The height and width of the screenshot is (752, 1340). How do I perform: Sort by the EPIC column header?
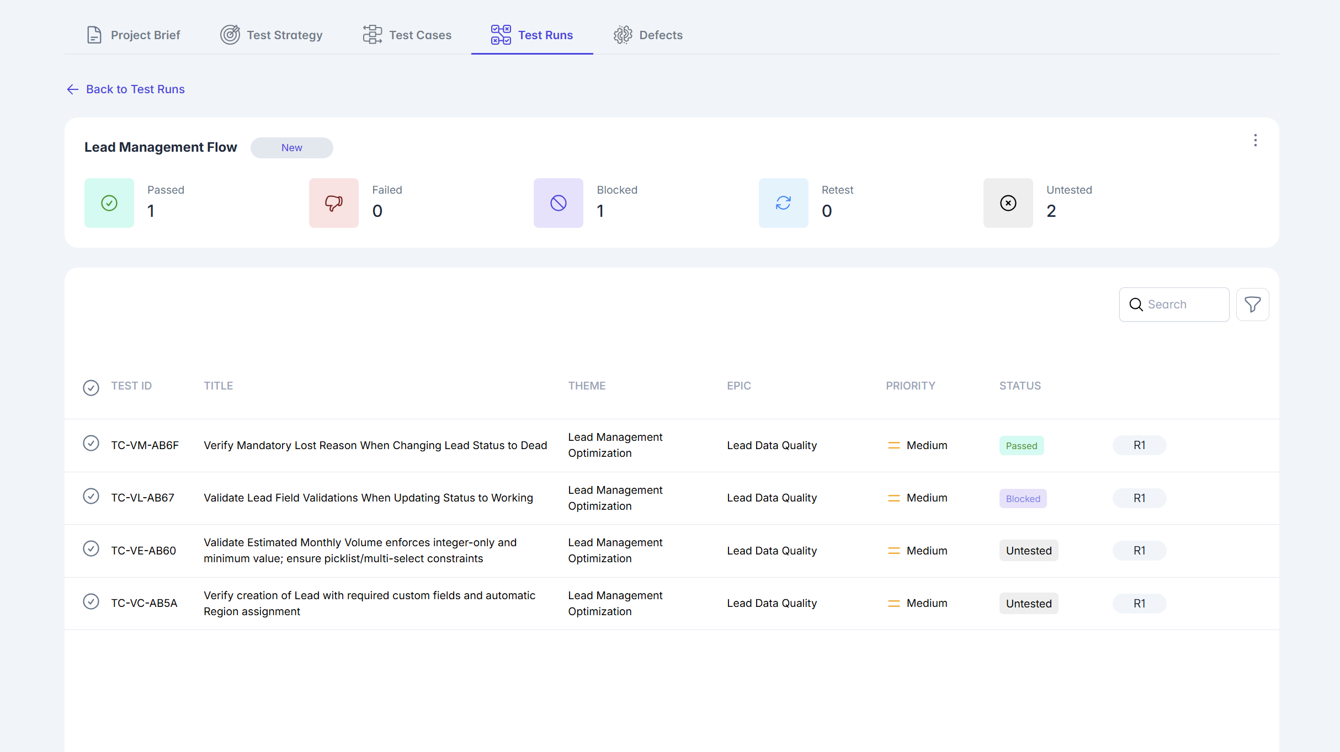point(739,386)
